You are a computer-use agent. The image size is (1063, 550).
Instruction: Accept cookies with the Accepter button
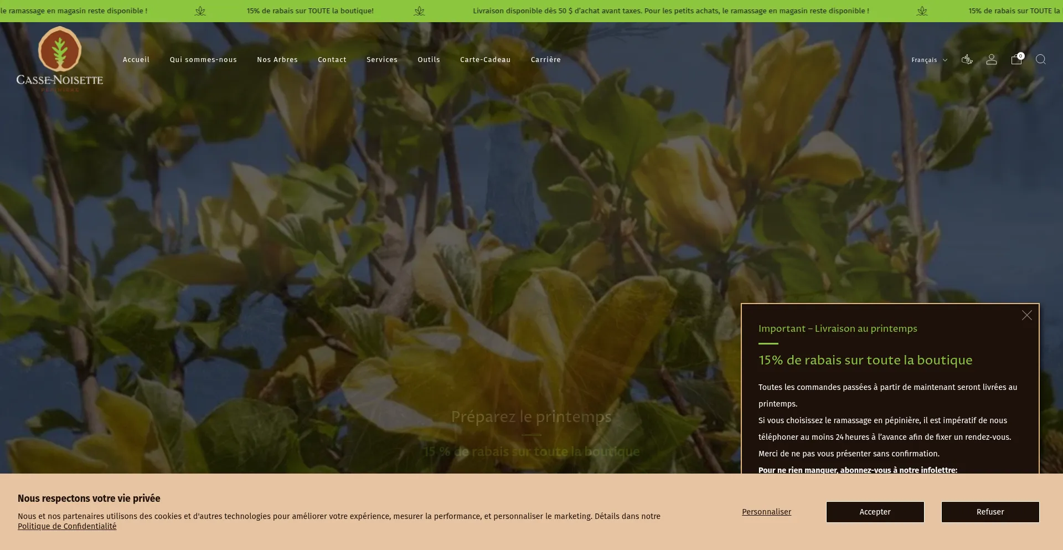click(875, 512)
